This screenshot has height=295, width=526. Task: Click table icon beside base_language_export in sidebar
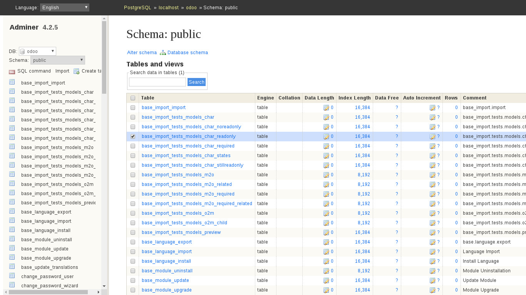(12, 211)
